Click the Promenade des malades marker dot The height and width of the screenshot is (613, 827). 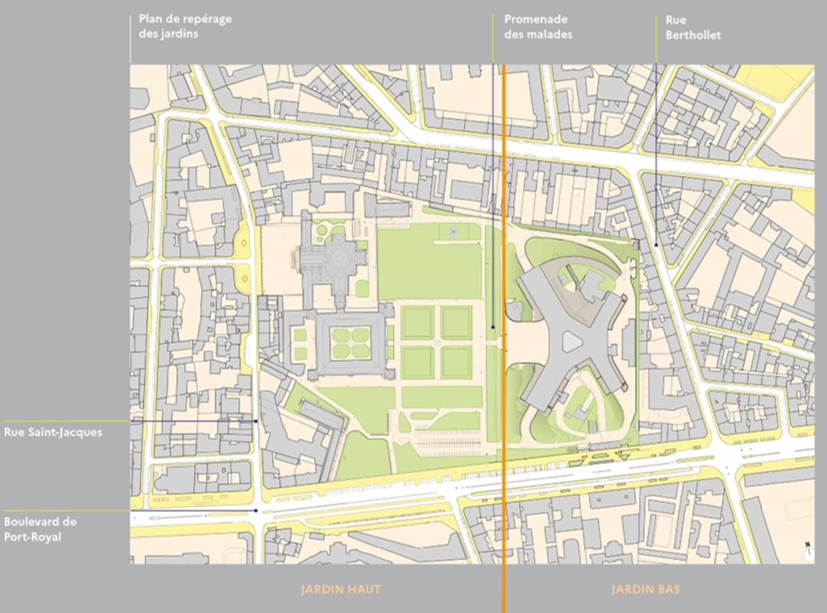[493, 327]
